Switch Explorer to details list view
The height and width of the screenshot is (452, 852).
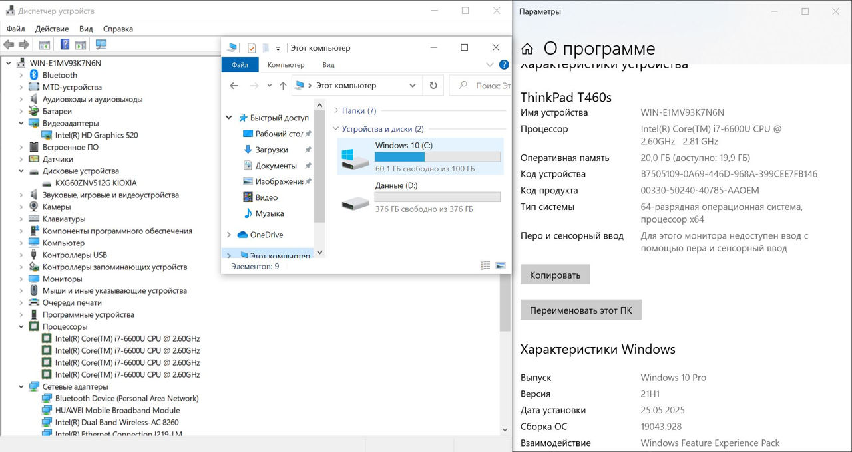click(485, 266)
